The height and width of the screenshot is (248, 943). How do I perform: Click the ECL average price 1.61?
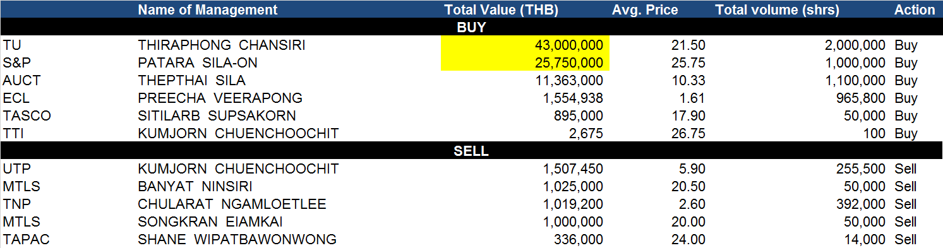point(693,98)
